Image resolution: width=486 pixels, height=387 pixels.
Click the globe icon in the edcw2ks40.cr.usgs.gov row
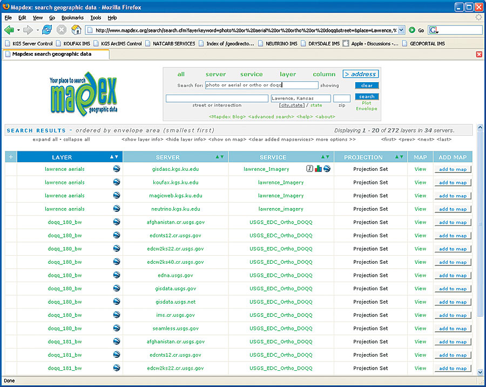coord(117,262)
